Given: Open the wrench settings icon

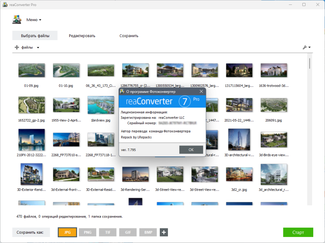Looking at the screenshot, I should [304, 47].
